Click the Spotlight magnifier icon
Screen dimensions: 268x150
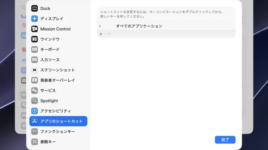pos(34,101)
